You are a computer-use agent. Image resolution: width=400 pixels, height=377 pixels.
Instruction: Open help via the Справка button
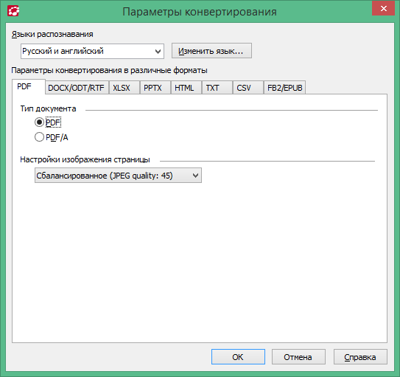point(360,357)
